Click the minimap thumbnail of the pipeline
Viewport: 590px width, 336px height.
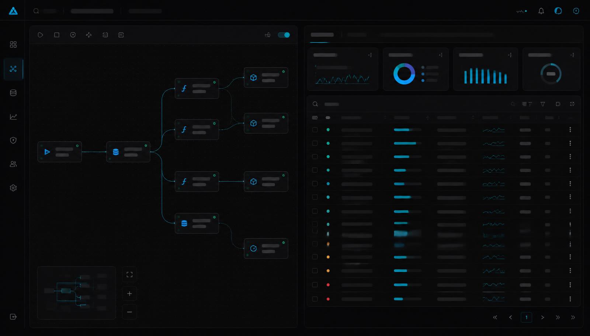[x=77, y=293]
